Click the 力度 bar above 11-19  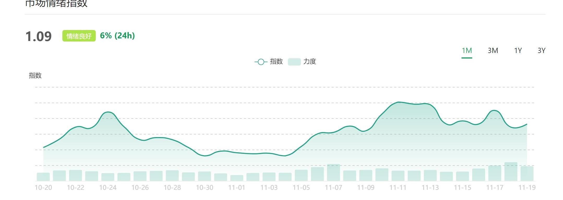[527, 174]
